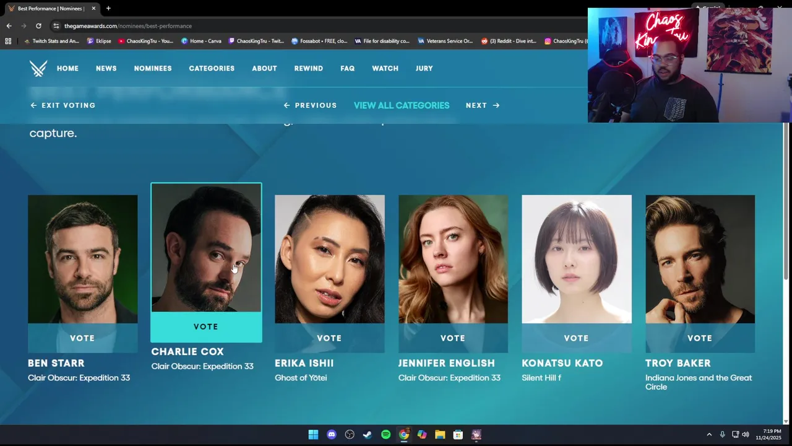Open JURY in site navigation

[x=424, y=68]
